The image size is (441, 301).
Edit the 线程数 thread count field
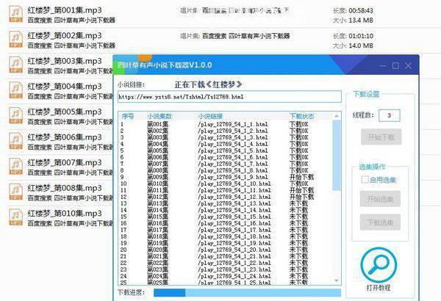[390, 115]
